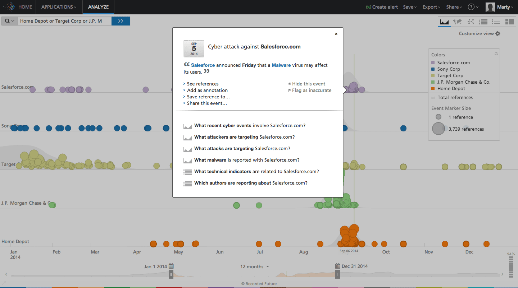Switch to tree map tiles view

coord(509,22)
